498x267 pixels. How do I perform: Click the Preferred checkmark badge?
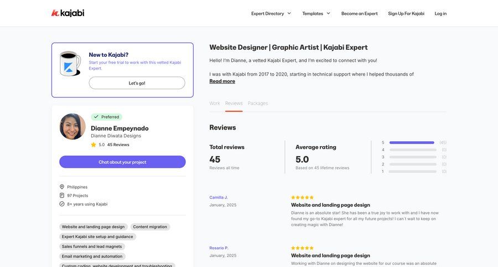click(106, 117)
